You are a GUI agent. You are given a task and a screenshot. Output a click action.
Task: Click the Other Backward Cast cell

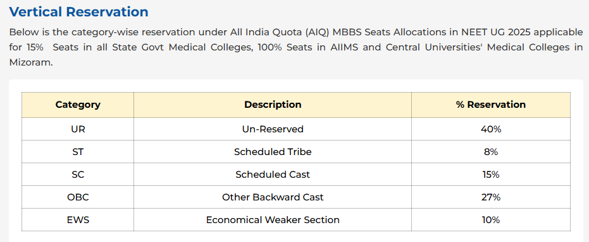click(273, 197)
